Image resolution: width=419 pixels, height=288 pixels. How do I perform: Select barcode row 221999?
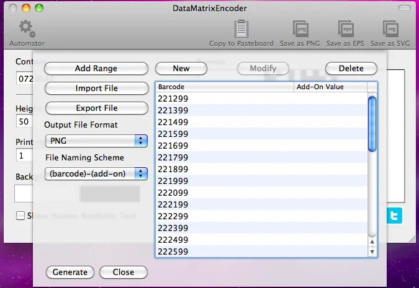tap(261, 181)
